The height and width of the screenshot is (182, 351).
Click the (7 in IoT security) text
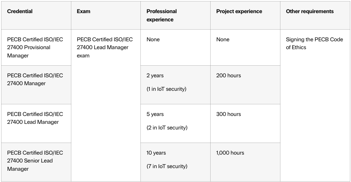pos(167,166)
